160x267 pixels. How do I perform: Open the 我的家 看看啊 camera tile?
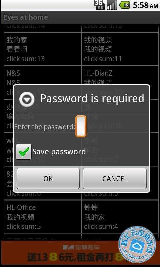pyautogui.click(x=43, y=49)
